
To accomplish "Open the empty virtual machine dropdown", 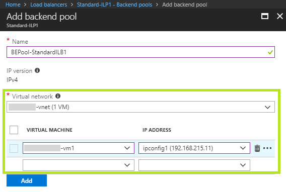I will (x=79, y=165).
